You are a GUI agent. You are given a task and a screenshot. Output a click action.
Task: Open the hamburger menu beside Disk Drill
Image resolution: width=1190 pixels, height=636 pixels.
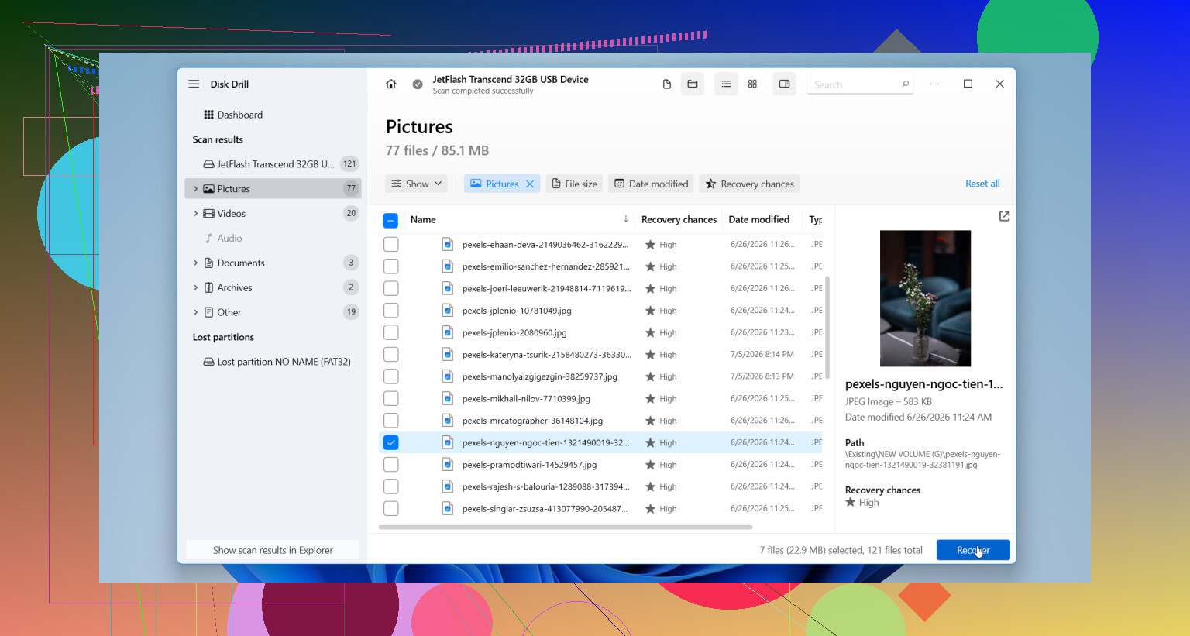(194, 84)
